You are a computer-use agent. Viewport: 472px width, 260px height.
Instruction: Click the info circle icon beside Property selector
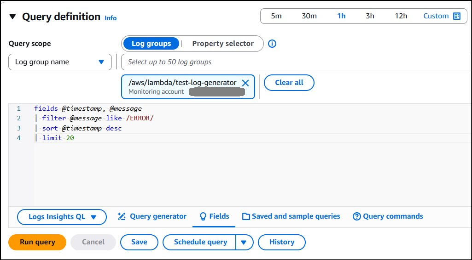click(x=272, y=44)
